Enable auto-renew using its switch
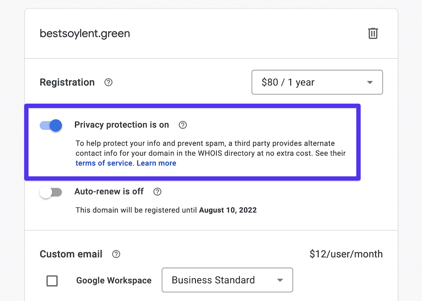This screenshot has width=422, height=301. coord(51,192)
